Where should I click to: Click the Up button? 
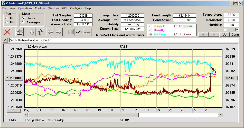[224, 35]
